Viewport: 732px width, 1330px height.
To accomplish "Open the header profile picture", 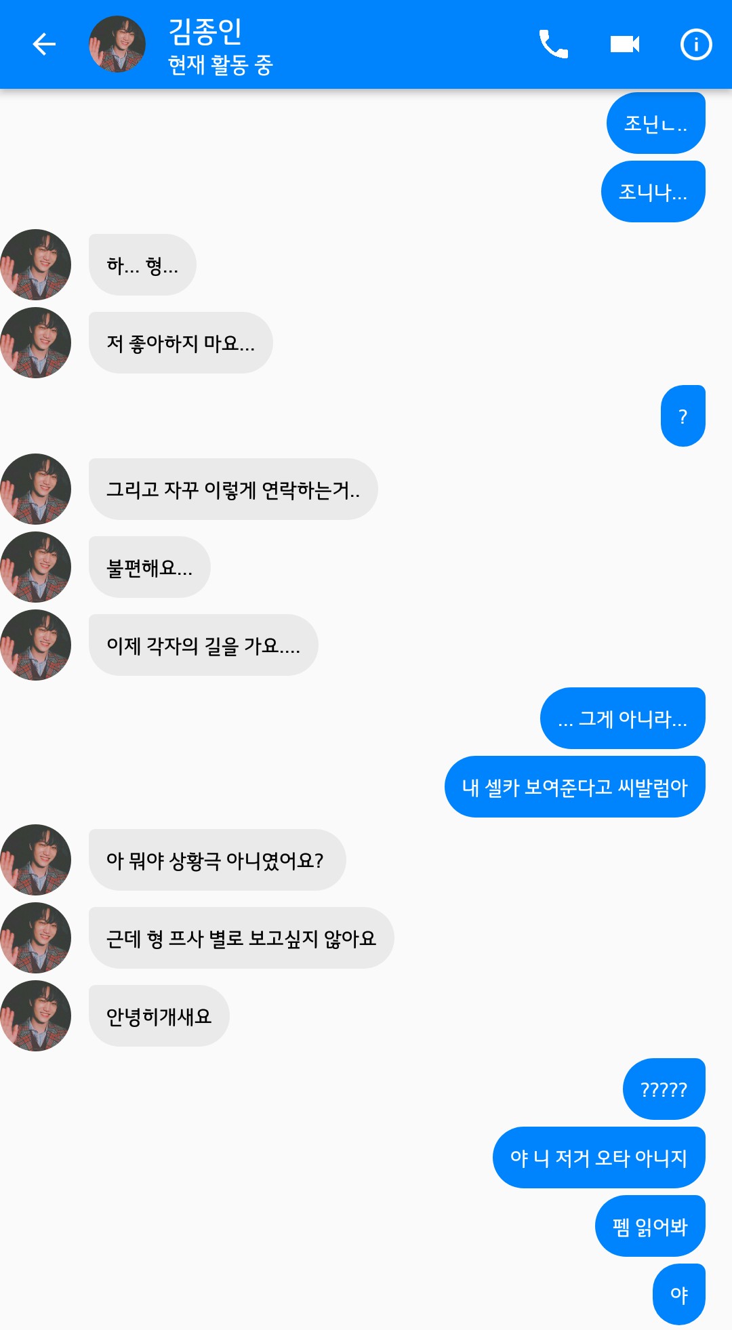I will [117, 45].
